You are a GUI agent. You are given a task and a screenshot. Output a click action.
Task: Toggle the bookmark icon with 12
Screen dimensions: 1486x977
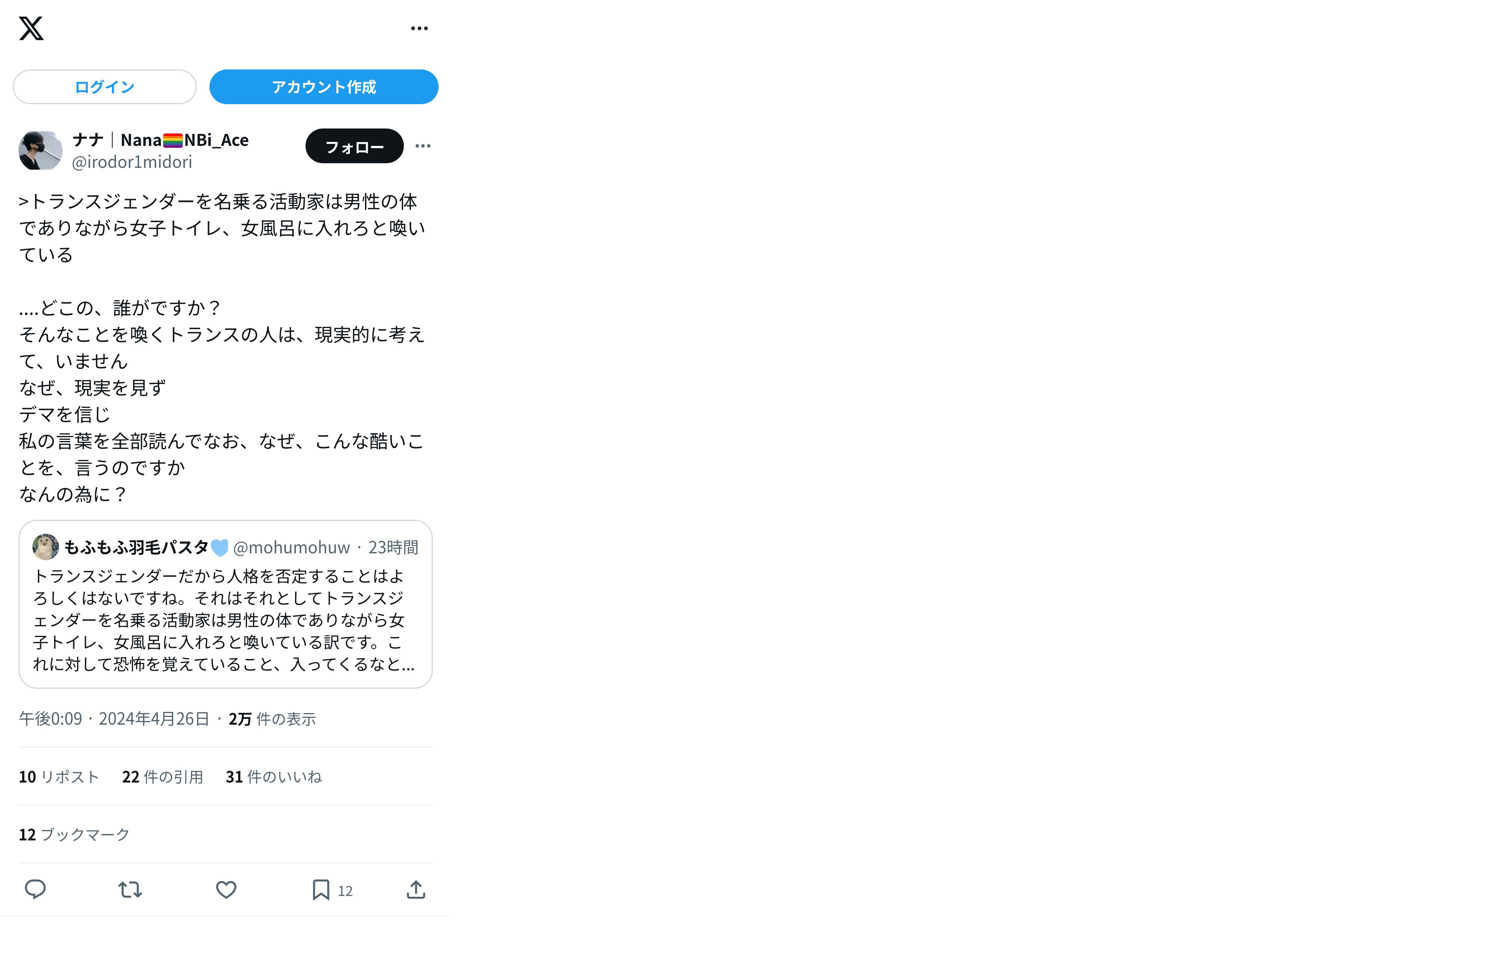(331, 890)
